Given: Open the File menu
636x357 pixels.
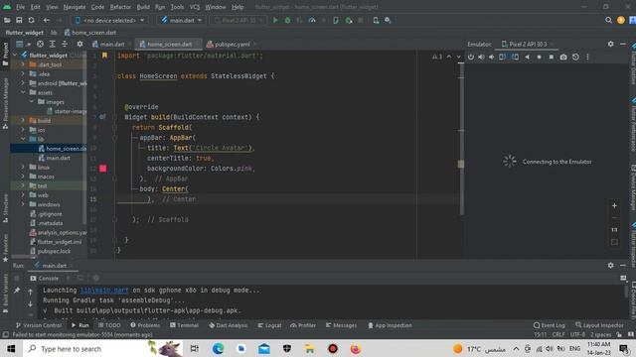Looking at the screenshot, I should 20,7.
